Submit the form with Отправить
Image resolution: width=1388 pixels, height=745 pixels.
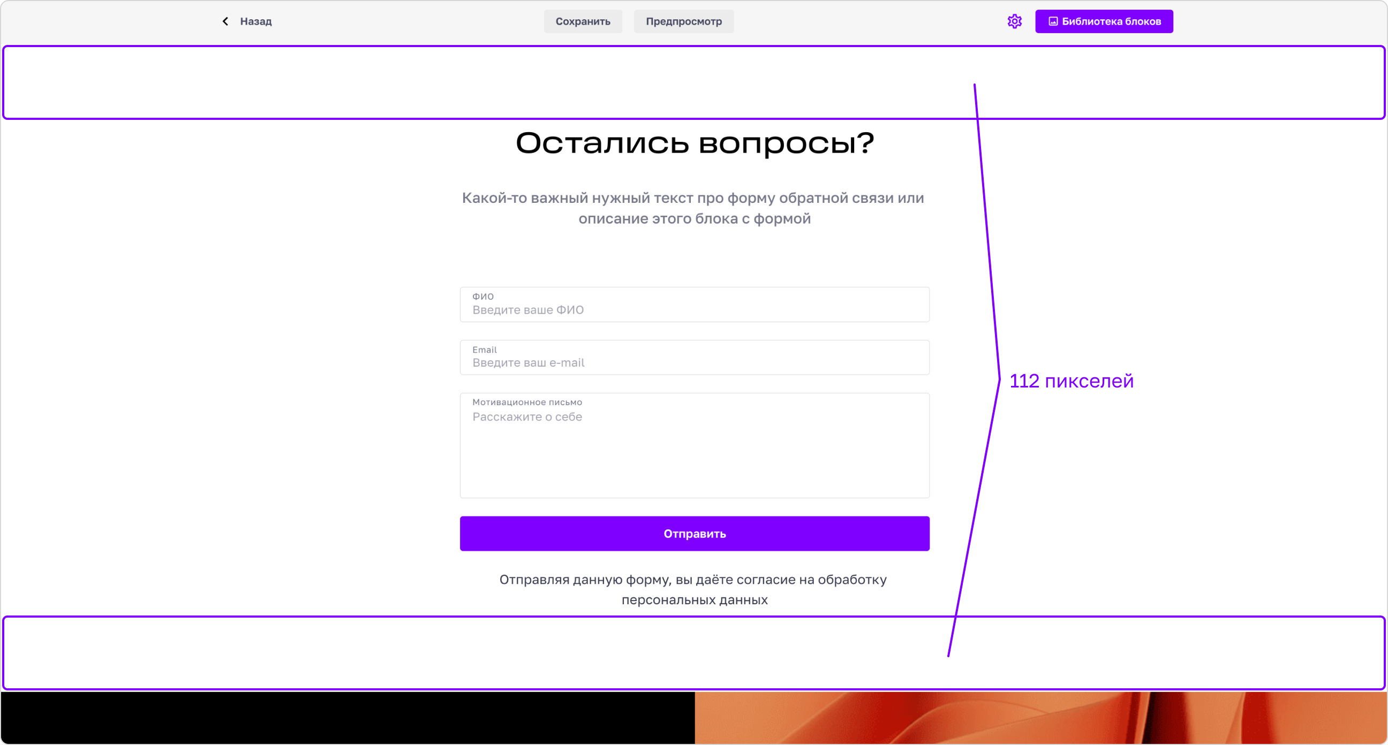point(695,533)
